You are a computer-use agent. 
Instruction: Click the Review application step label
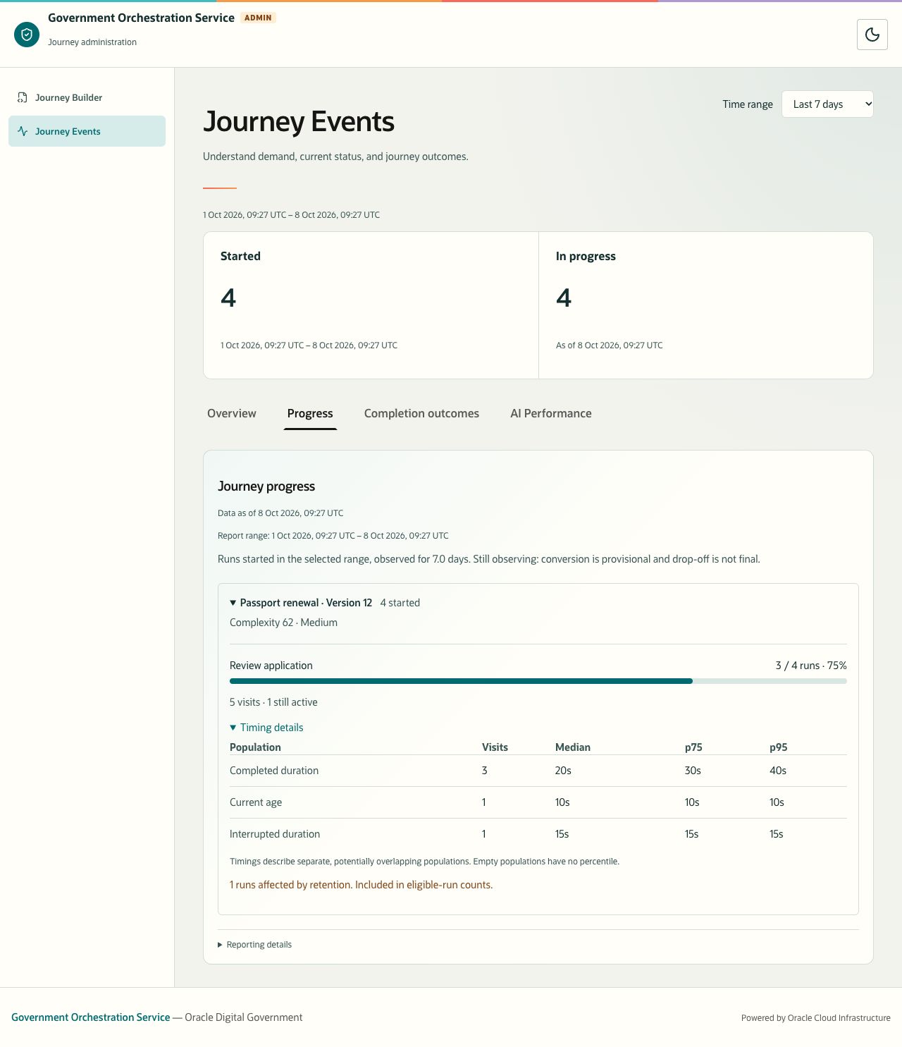271,666
